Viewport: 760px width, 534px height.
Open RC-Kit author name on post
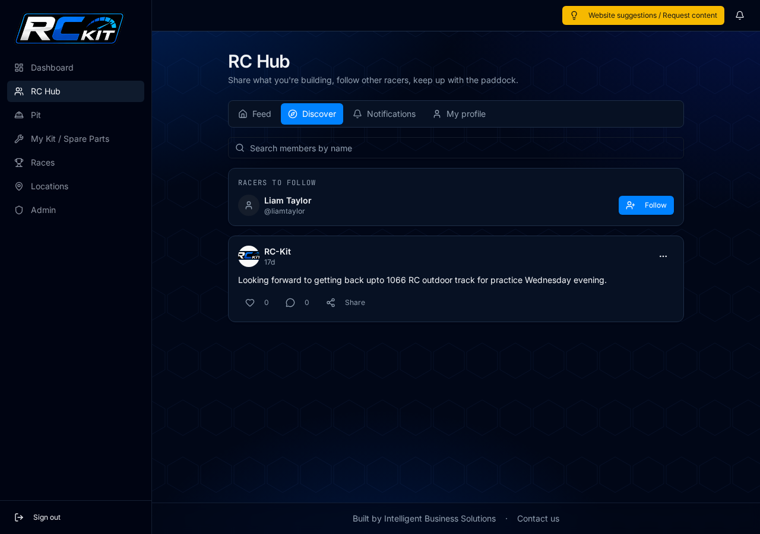277,252
